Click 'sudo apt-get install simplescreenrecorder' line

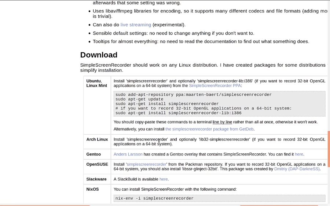pos(167,104)
